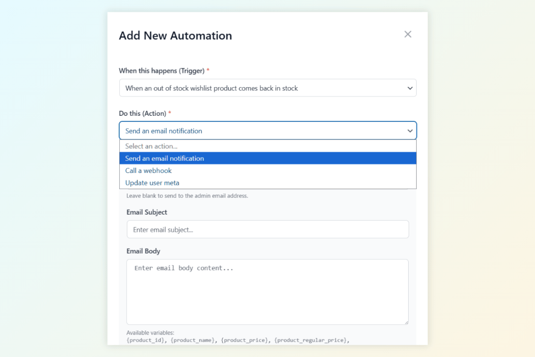Click the chevron arrow on the Action field
535x357 pixels.
410,131
